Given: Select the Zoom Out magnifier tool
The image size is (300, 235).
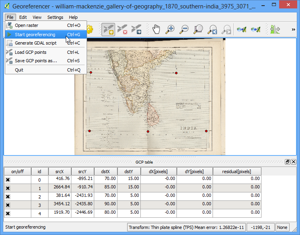Looking at the screenshot, I should pyautogui.click(x=184, y=29).
